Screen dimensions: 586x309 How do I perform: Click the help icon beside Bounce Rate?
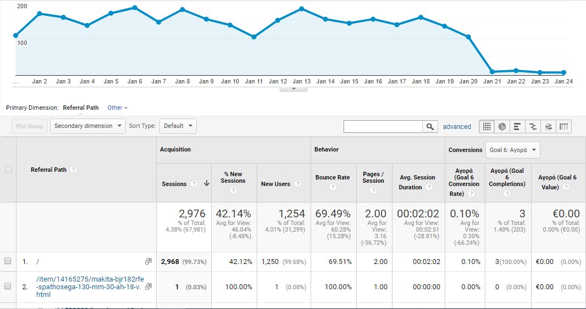click(x=333, y=187)
